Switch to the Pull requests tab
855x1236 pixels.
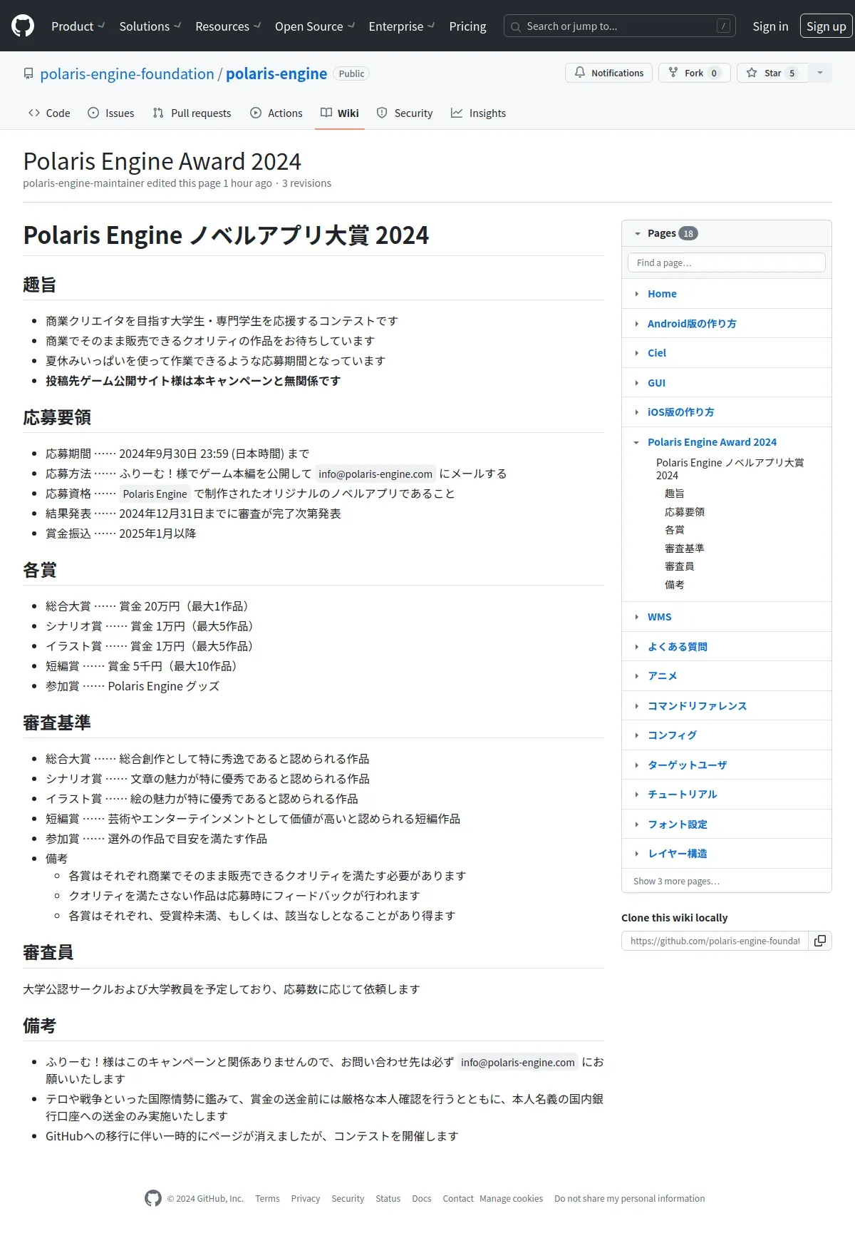point(192,113)
